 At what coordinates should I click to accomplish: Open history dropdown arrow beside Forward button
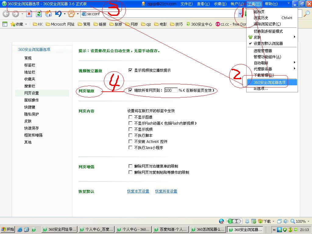22,14
